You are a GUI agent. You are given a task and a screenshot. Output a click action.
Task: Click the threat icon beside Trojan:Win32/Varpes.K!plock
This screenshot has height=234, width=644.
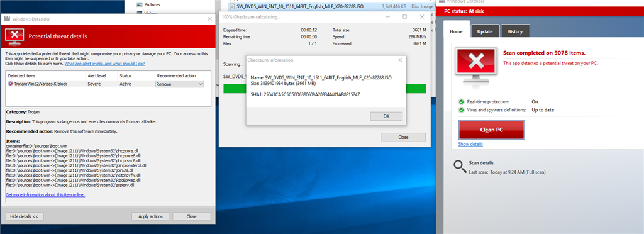click(x=10, y=84)
